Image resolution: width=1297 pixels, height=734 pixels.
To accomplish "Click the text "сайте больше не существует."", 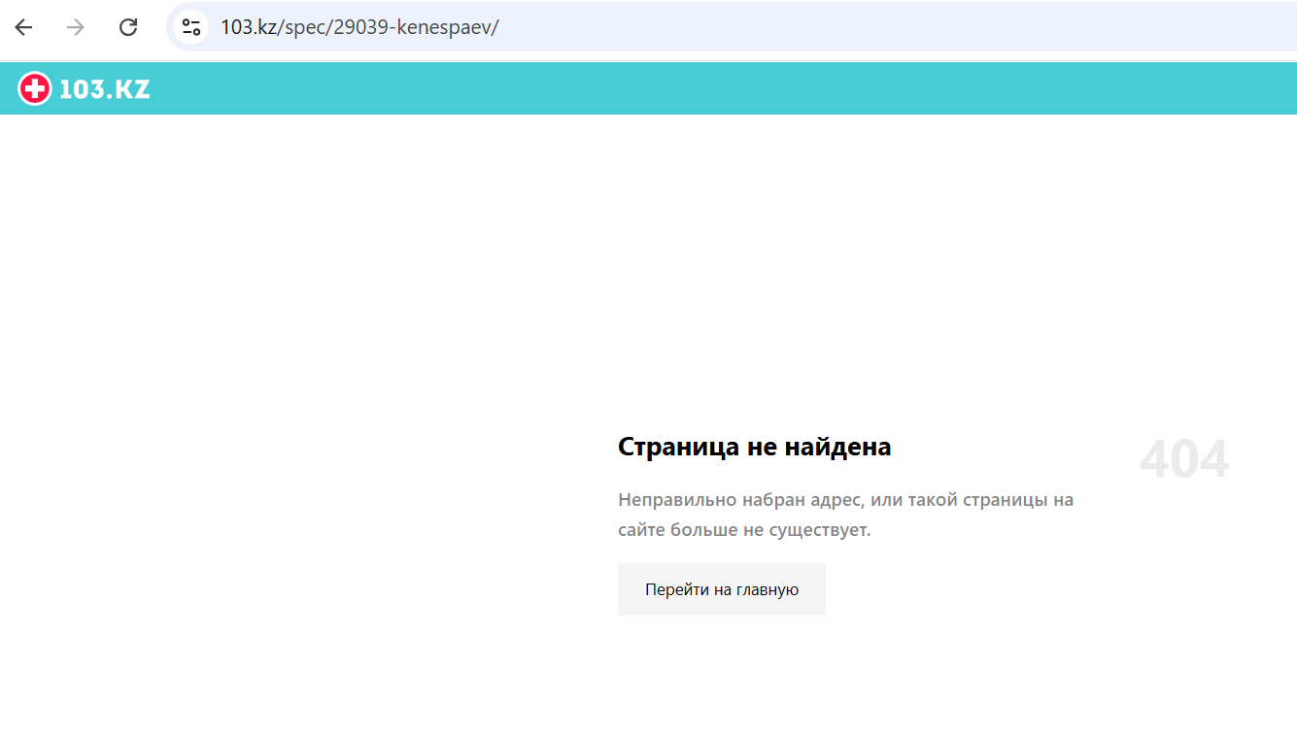I will point(744,530).
